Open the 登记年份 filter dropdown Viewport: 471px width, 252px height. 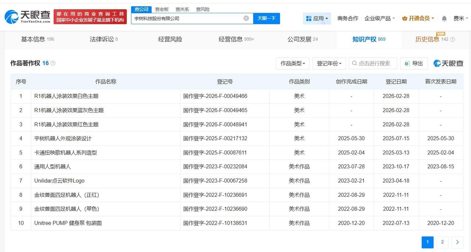(329, 63)
